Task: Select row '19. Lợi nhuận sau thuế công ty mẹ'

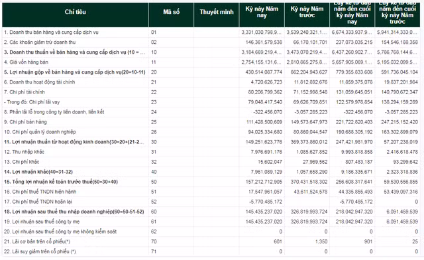Action: (211, 222)
